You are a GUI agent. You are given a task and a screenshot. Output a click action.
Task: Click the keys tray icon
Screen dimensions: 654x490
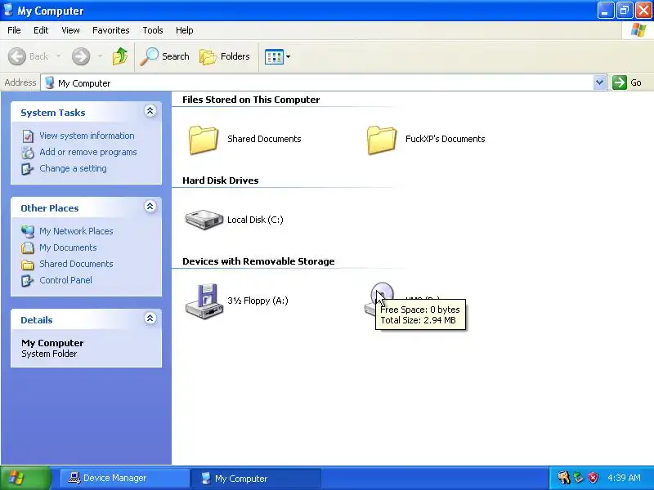563,478
